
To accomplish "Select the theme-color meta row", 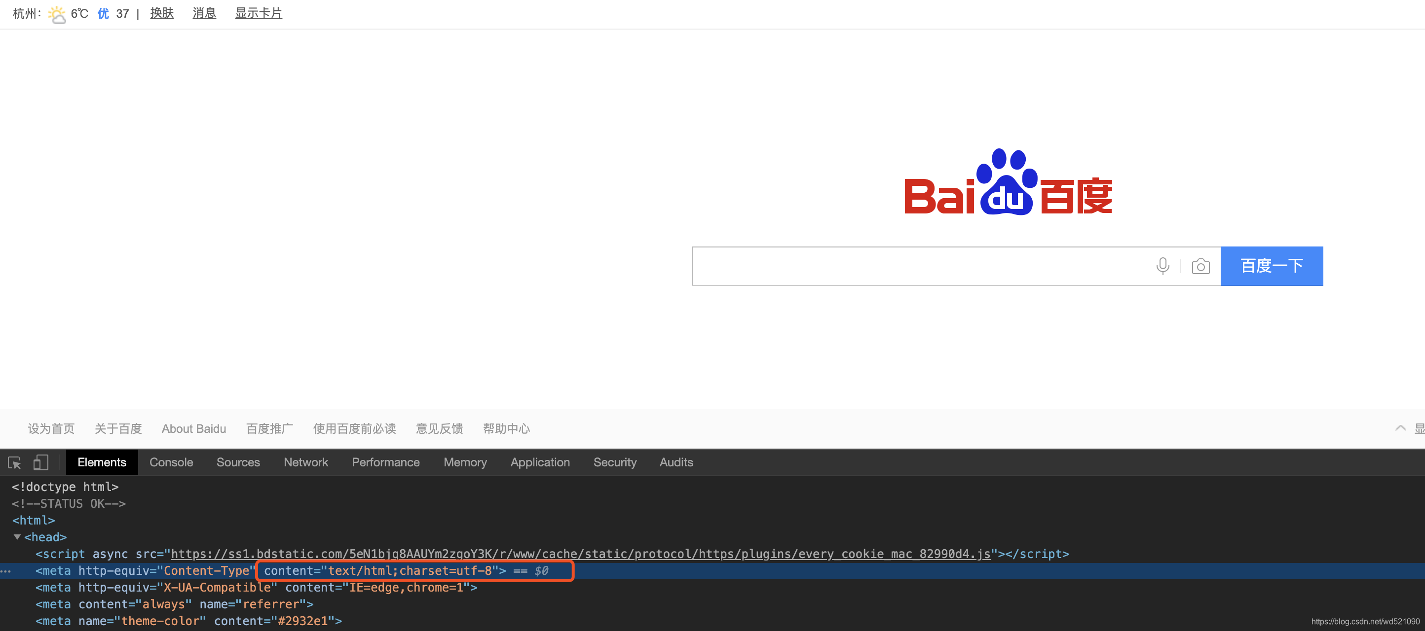I will [188, 621].
